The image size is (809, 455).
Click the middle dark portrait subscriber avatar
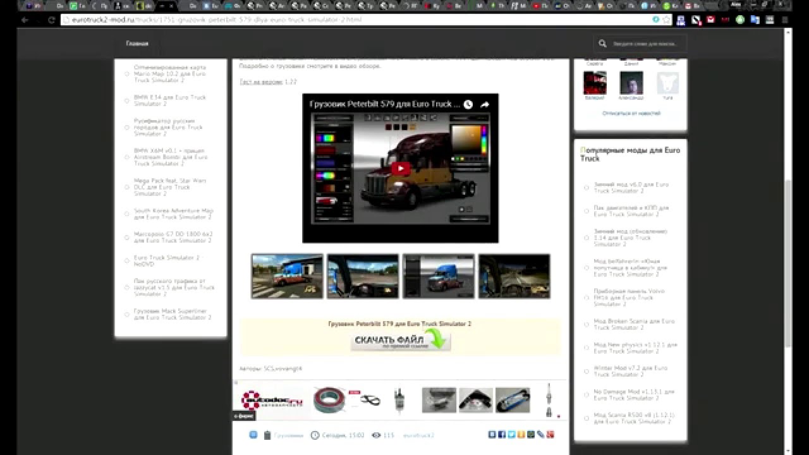[x=631, y=83]
